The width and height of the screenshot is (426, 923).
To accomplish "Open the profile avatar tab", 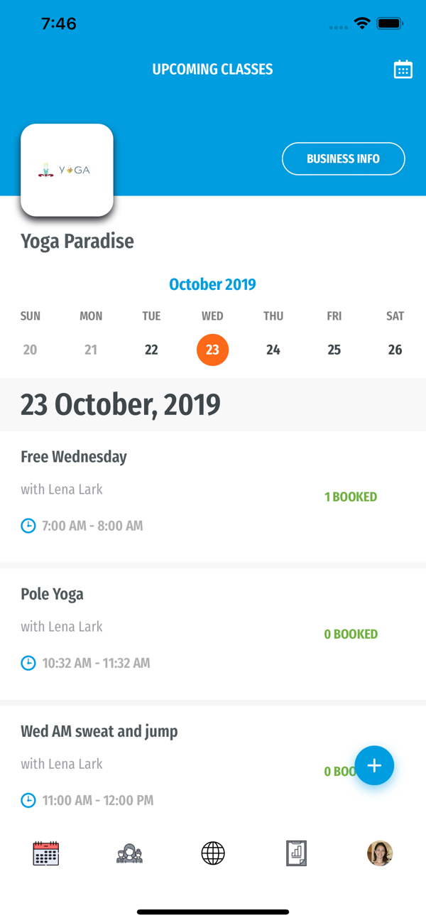I will pyautogui.click(x=380, y=853).
